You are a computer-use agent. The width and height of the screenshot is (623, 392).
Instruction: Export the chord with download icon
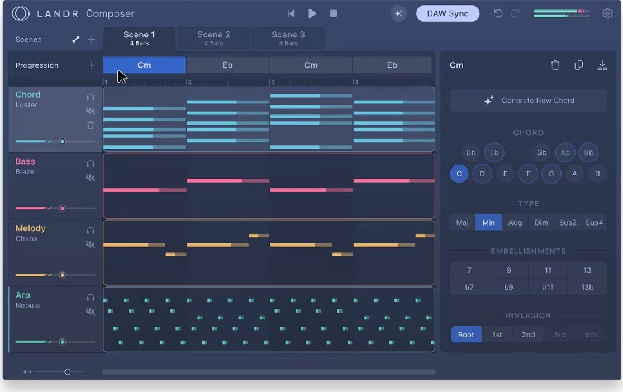(602, 65)
